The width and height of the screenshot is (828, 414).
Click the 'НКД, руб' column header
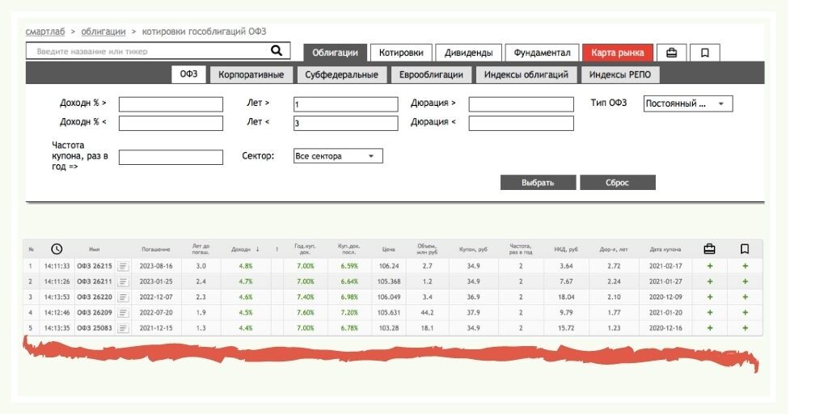pyautogui.click(x=566, y=249)
